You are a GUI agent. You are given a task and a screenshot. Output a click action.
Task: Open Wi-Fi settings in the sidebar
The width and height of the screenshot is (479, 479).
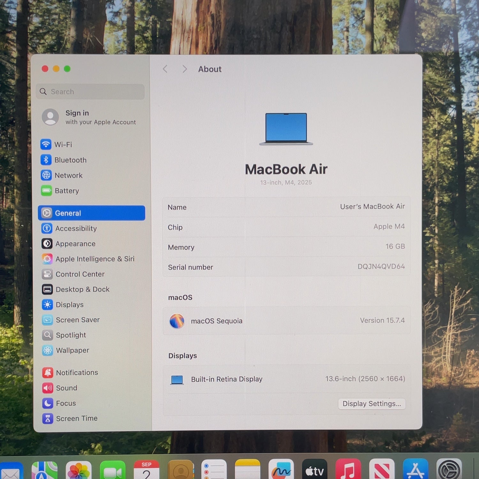(56, 144)
